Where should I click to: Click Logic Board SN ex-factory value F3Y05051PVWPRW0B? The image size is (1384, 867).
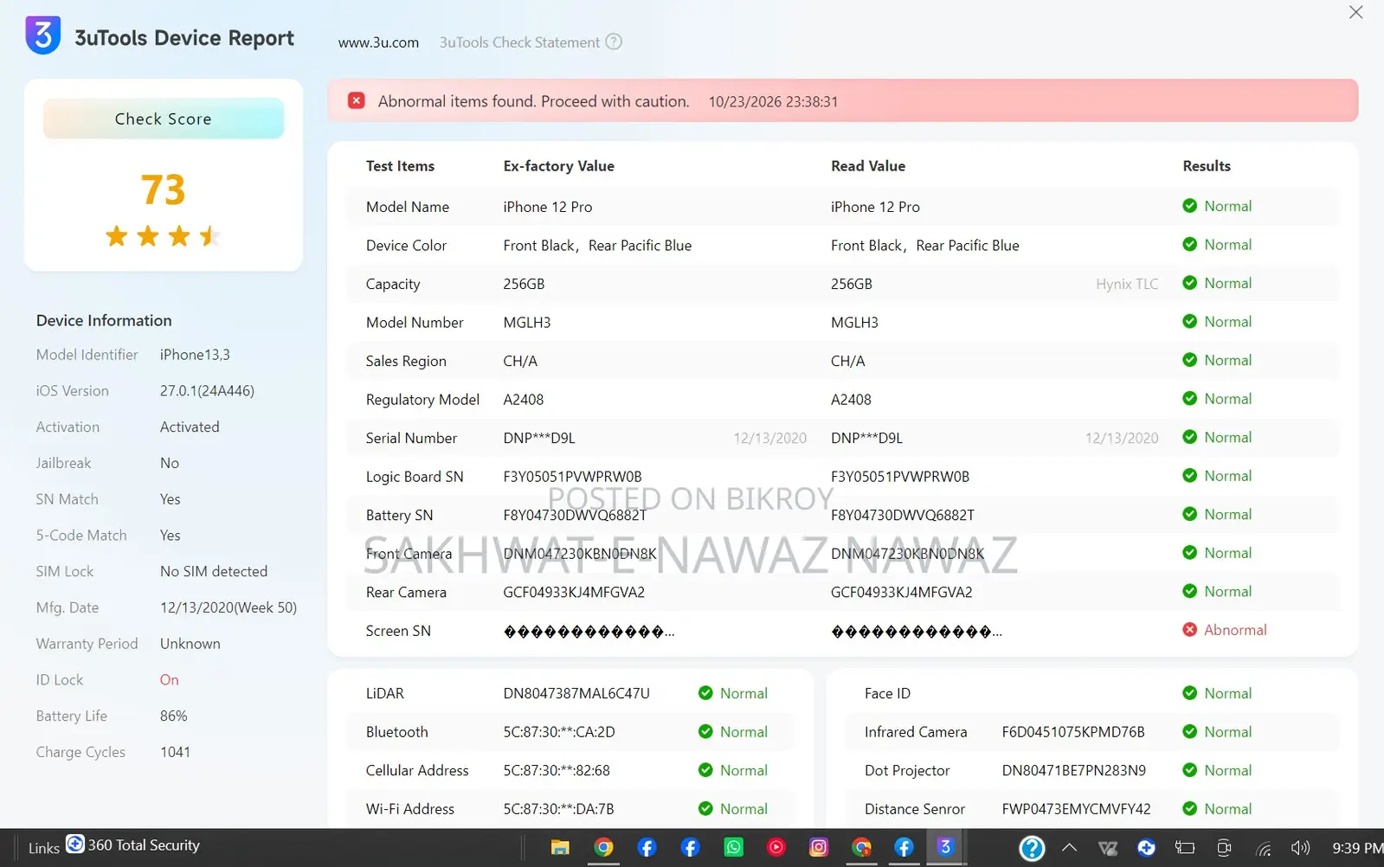point(572,477)
